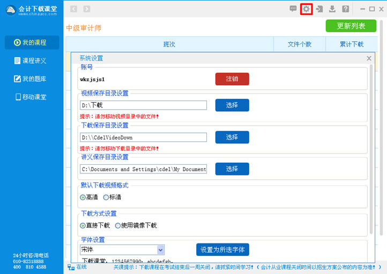The height and width of the screenshot is (274, 387).
Task: Click the login/exit arrow icon
Action: (x=319, y=9)
